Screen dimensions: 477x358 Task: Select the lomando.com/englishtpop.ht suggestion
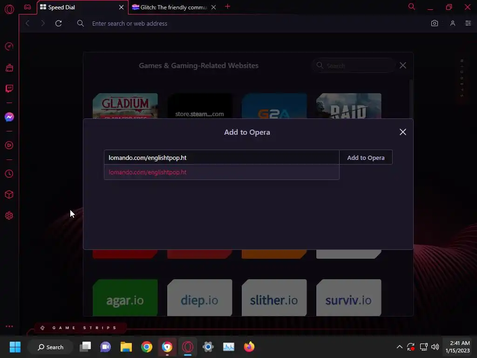221,172
